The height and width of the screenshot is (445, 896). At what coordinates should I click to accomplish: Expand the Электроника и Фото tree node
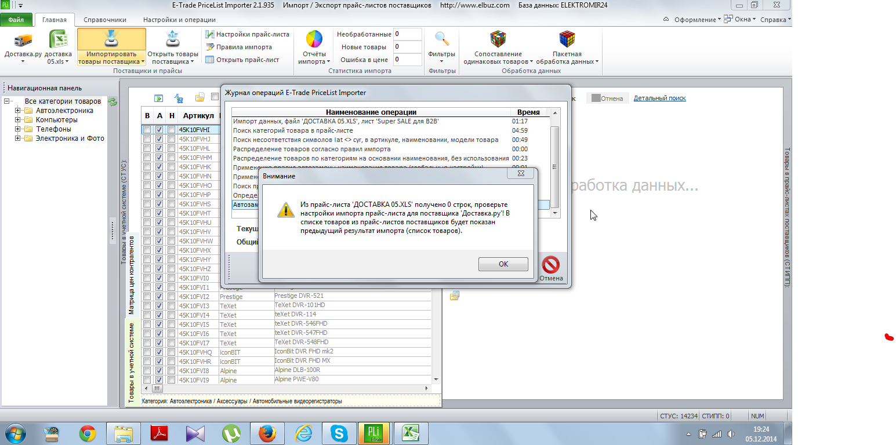point(18,138)
